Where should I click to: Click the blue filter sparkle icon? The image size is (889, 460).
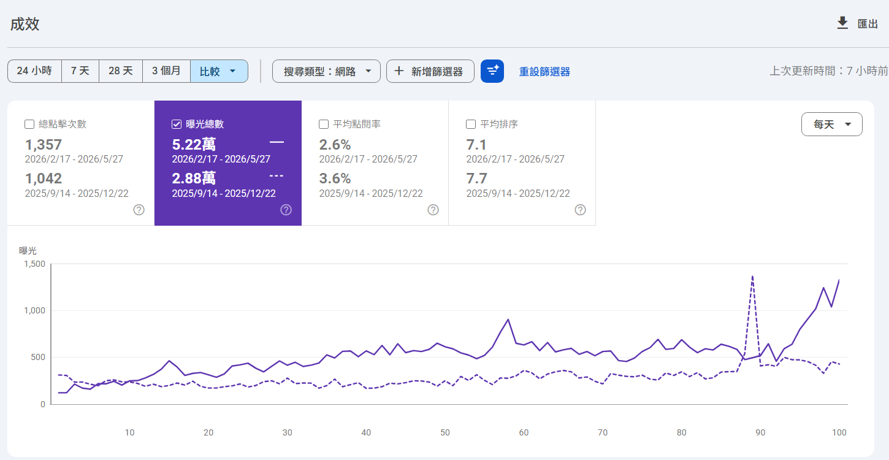pyautogui.click(x=492, y=71)
